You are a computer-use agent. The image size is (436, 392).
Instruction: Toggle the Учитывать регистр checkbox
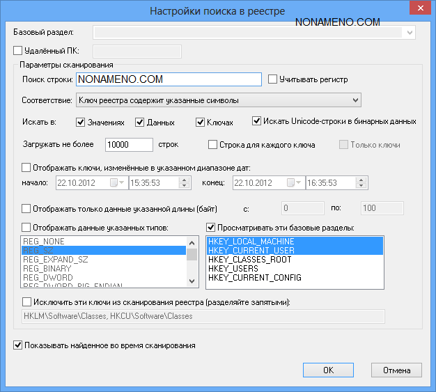(x=273, y=79)
